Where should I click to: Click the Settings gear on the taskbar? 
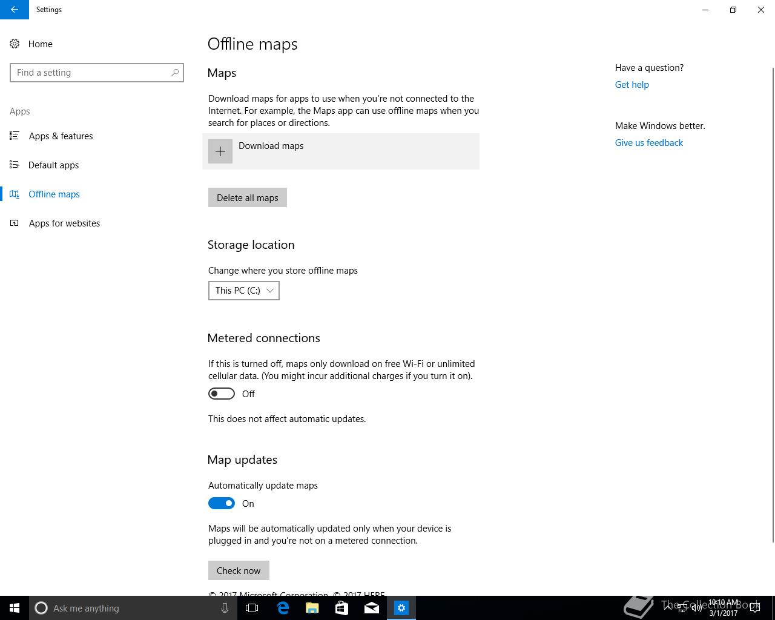pyautogui.click(x=401, y=608)
